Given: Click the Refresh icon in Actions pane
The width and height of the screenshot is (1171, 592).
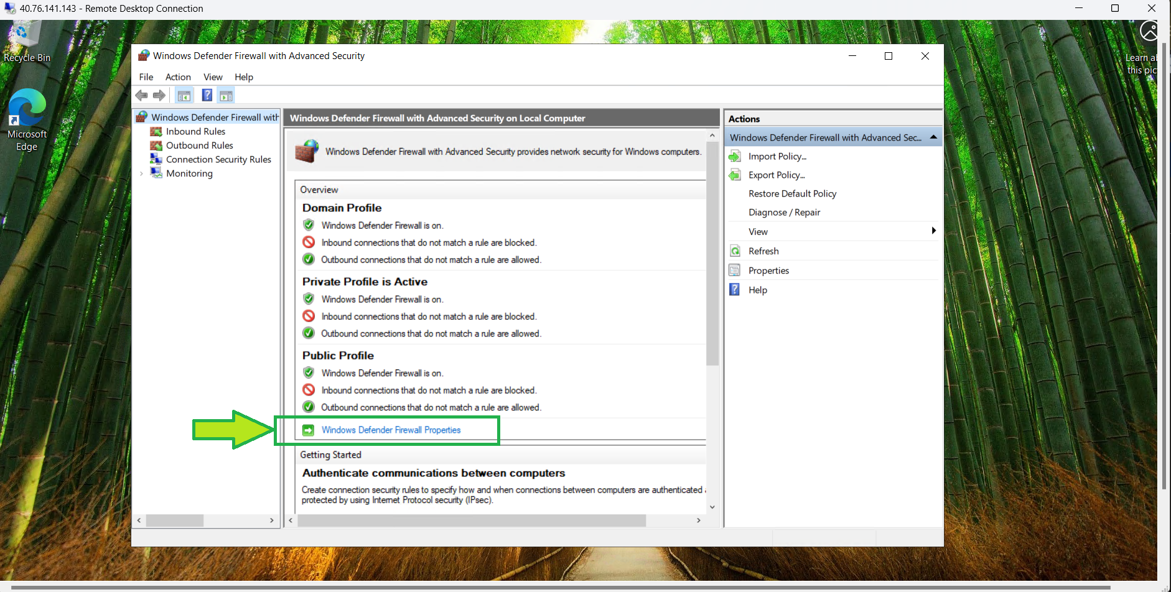Looking at the screenshot, I should (735, 251).
